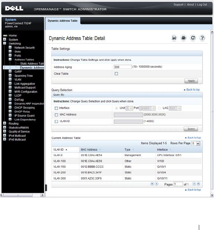Click Back to top beside Current Address Table
Image resolution: width=219 pixels, height=230 pixels.
pos(193,138)
